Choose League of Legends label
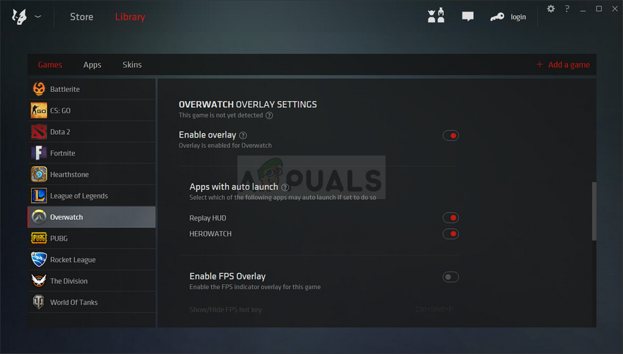 [79, 196]
